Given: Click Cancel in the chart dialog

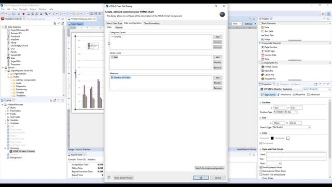Looking at the screenshot, I should [x=218, y=178].
